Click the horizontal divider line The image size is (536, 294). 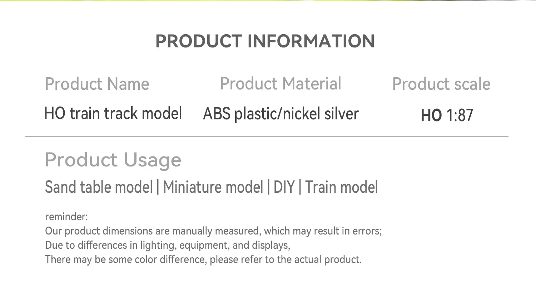point(266,136)
